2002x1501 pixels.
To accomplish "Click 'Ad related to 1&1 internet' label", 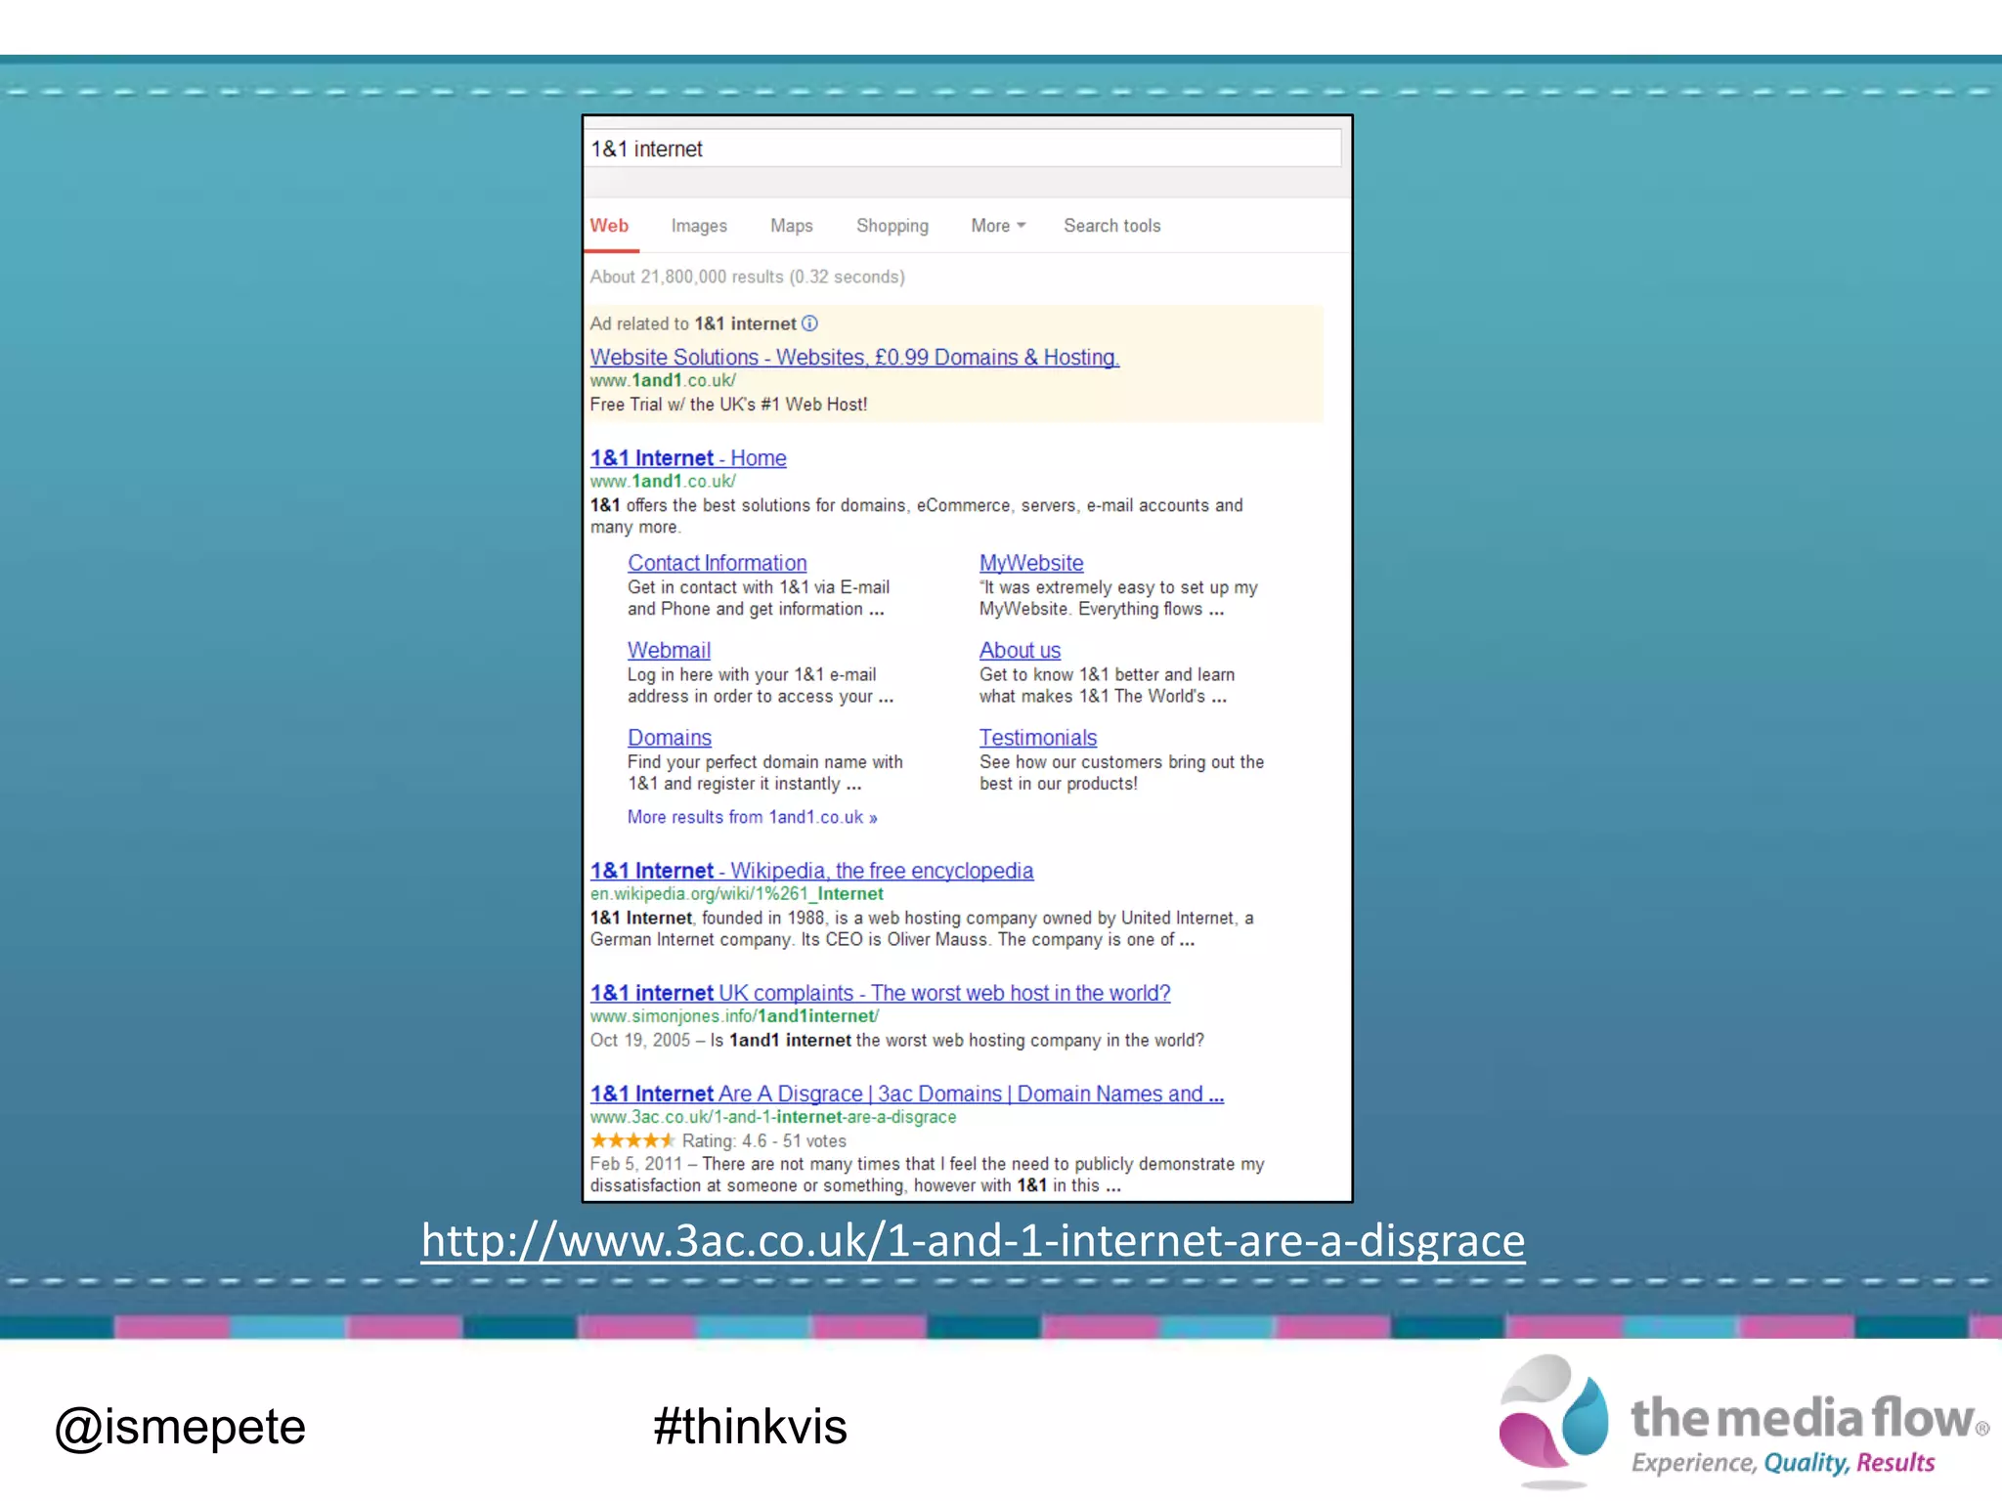I will pos(693,323).
